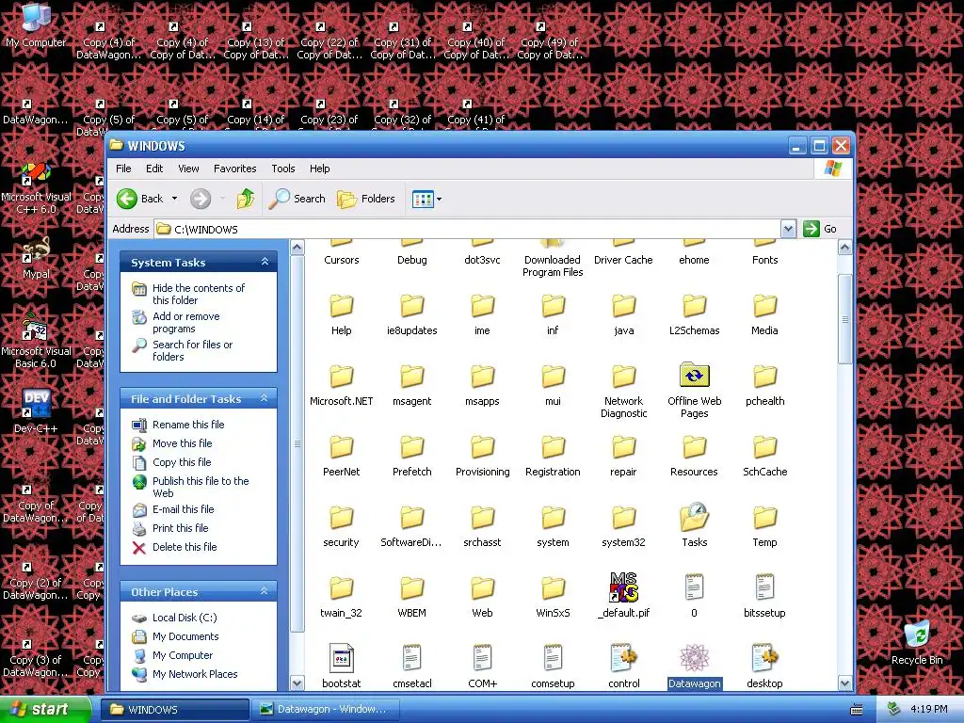The height and width of the screenshot is (723, 964).
Task: Select the Mypal desktop shortcut
Action: (36, 250)
